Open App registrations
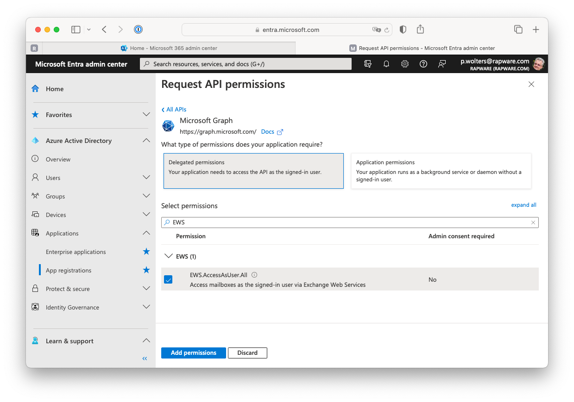The image size is (574, 402). tap(69, 270)
